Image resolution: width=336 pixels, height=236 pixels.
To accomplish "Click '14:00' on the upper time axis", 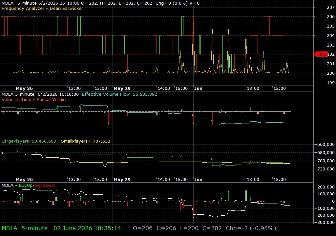I will pos(164,88).
